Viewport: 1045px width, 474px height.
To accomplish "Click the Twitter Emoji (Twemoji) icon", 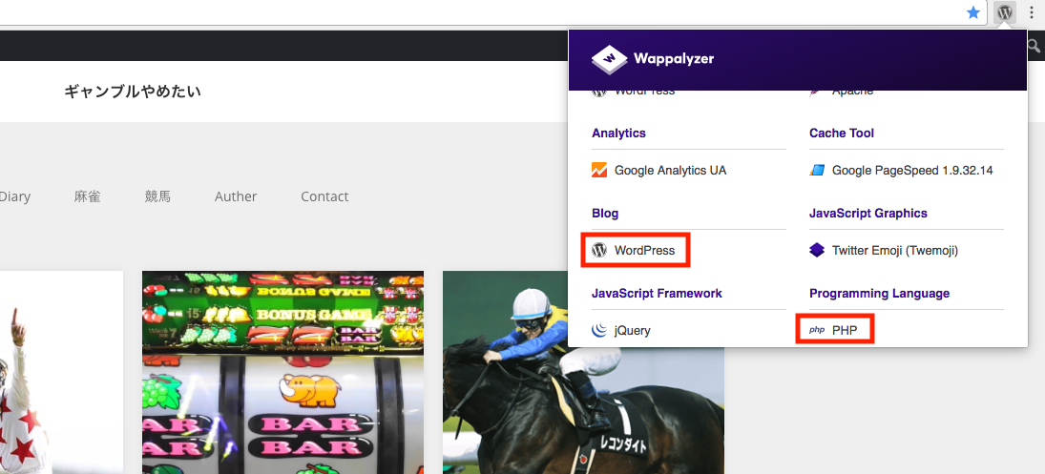I will click(x=817, y=250).
